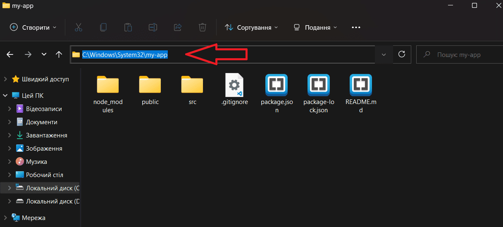Open the three-dot more options menu
The height and width of the screenshot is (227, 503).
356,28
